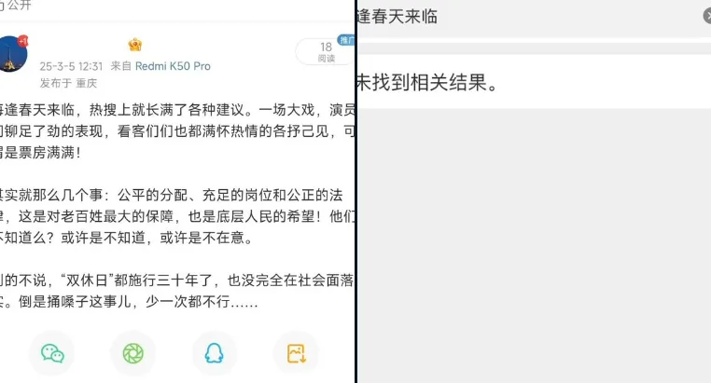711x383 pixels.
Task: Open the 18 阅读 read-count pill
Action: (325, 52)
